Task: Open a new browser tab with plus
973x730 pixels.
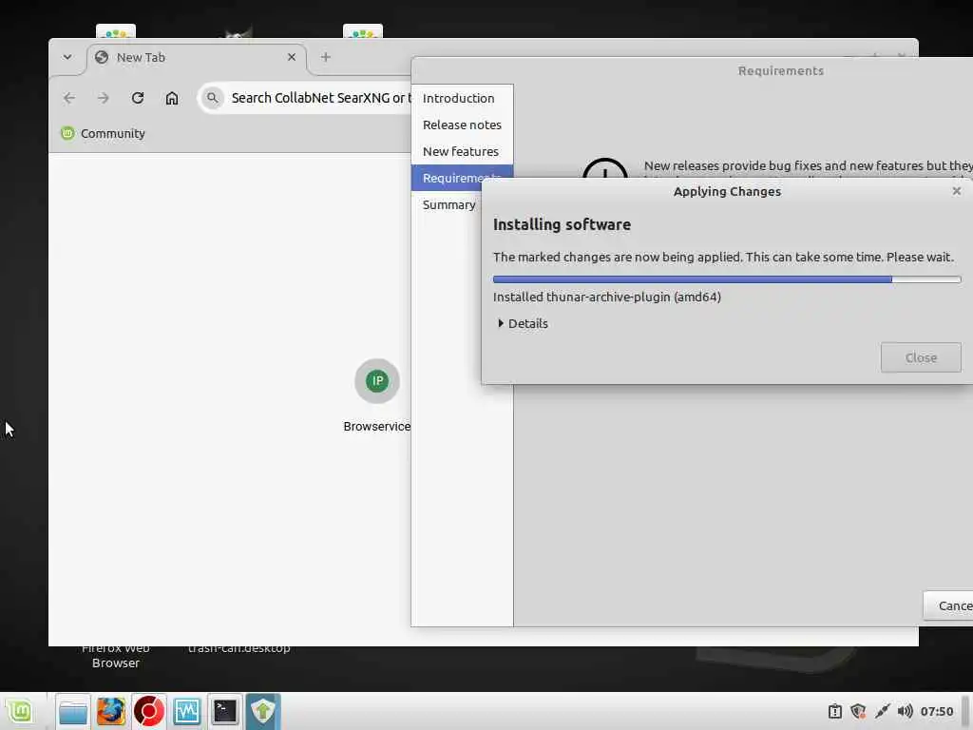Action: click(325, 57)
